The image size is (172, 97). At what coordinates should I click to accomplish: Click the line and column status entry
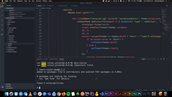click(x=138, y=90)
